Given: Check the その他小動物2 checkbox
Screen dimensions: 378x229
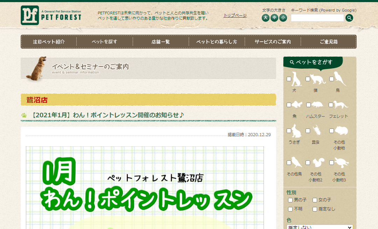Looking at the screenshot, I should (308, 163).
